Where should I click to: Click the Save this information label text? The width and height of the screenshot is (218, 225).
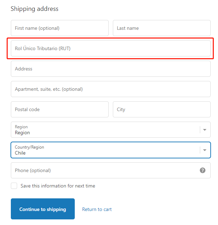click(58, 186)
